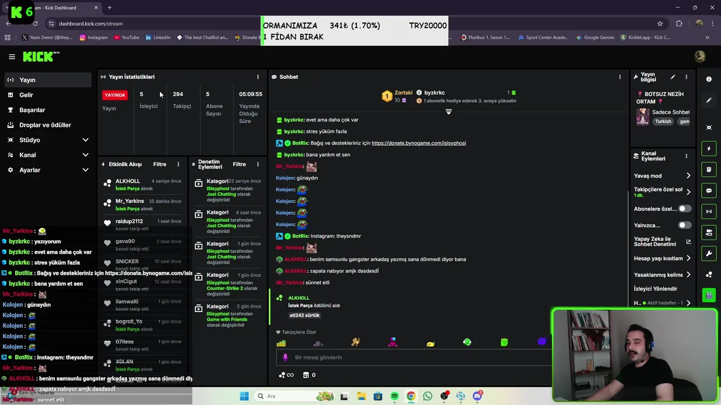Go to Yayın in the sidebar

click(x=48, y=80)
